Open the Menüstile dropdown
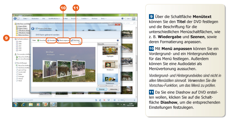The height and width of the screenshot is (122, 230). tap(108, 44)
